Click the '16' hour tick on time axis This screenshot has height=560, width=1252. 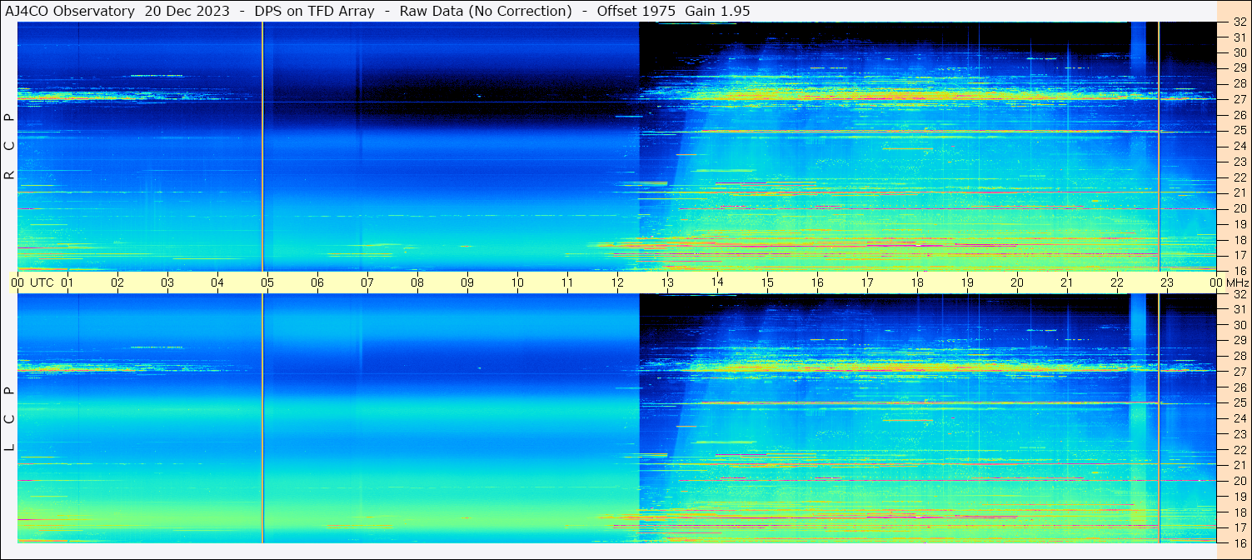point(817,282)
